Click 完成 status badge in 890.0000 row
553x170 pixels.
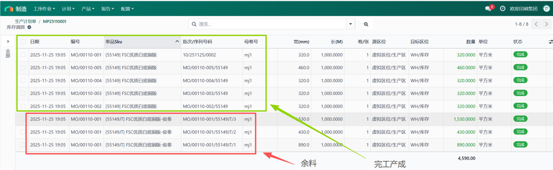point(520,145)
